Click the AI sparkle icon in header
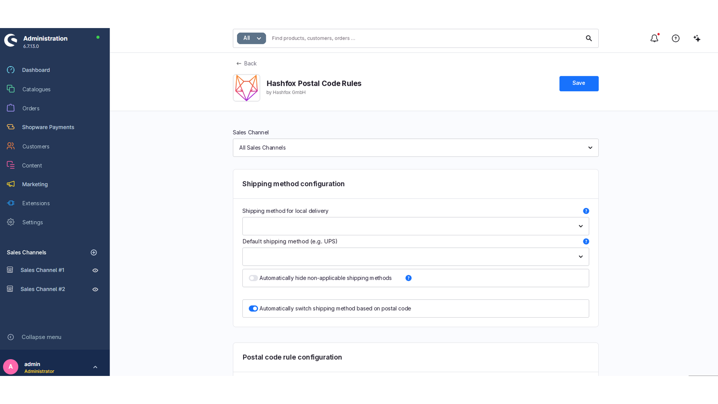The image size is (718, 404). pyautogui.click(x=697, y=38)
